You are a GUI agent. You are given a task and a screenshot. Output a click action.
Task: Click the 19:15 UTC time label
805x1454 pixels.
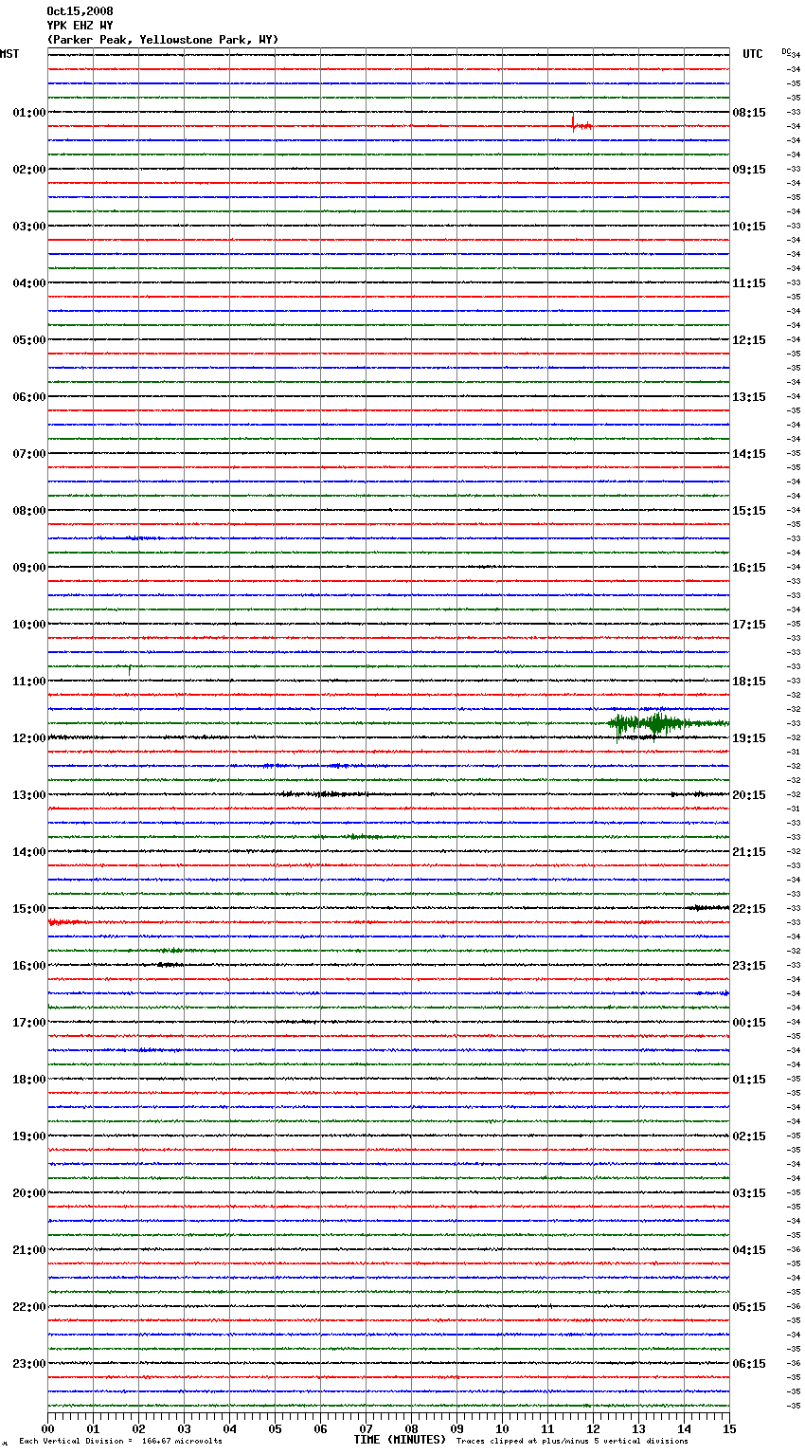(749, 738)
